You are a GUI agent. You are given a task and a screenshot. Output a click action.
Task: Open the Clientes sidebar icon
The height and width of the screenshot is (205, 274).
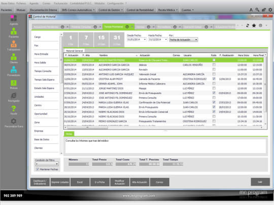click(14, 57)
